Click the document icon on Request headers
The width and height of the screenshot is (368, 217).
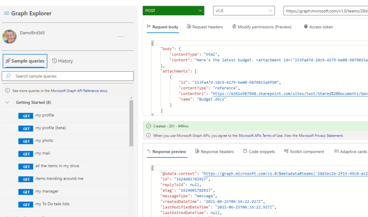tap(189, 26)
